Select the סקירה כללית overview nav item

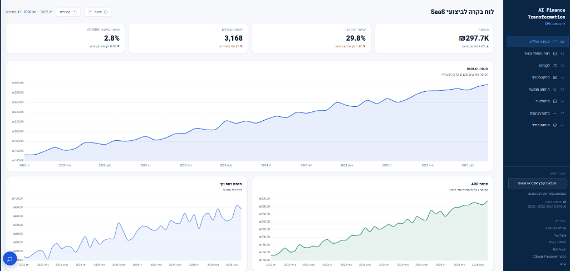(x=537, y=41)
